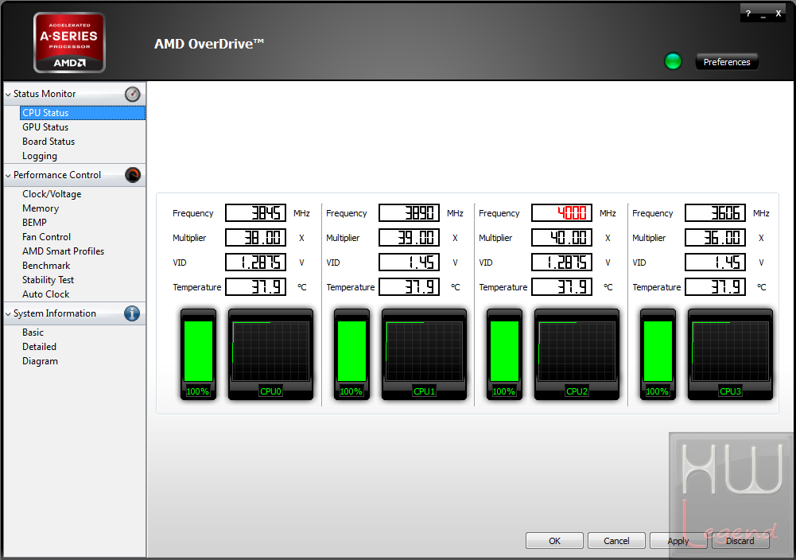Open the Preferences dialog

[727, 62]
